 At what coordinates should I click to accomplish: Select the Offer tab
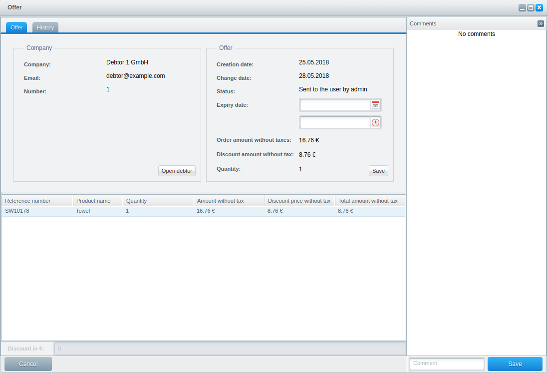pos(16,27)
